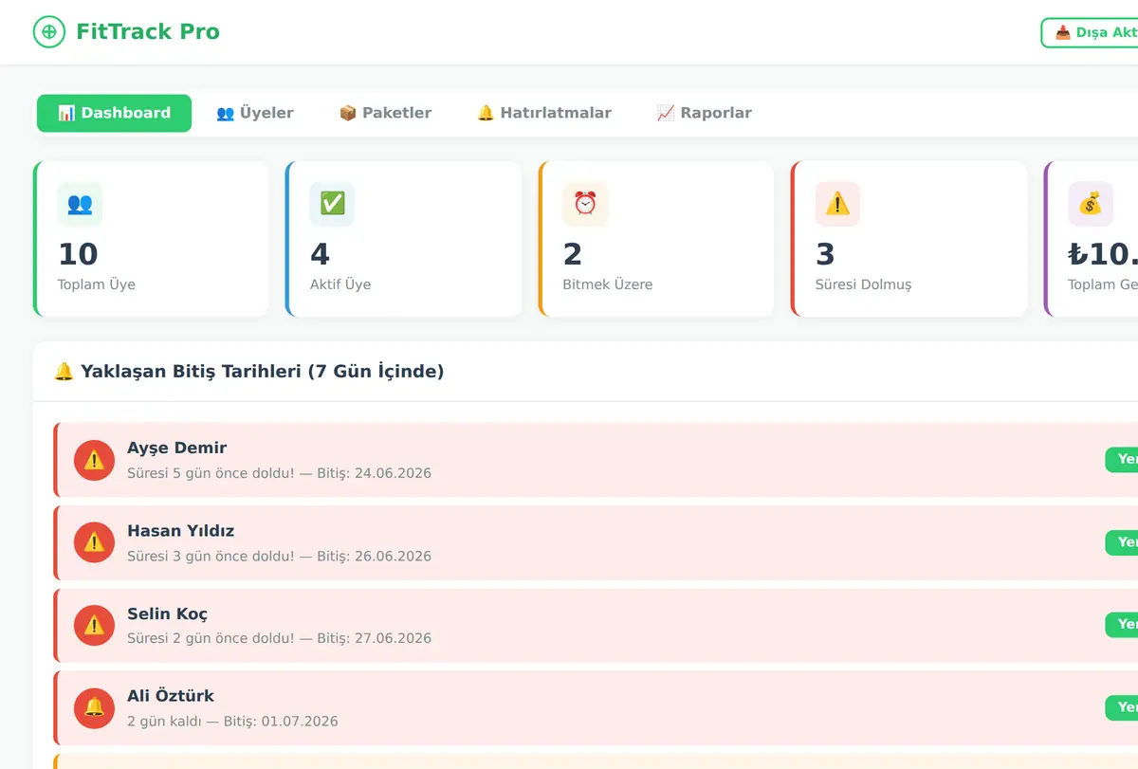Click the checkmark icon on Aktif Üye card

[x=332, y=204]
